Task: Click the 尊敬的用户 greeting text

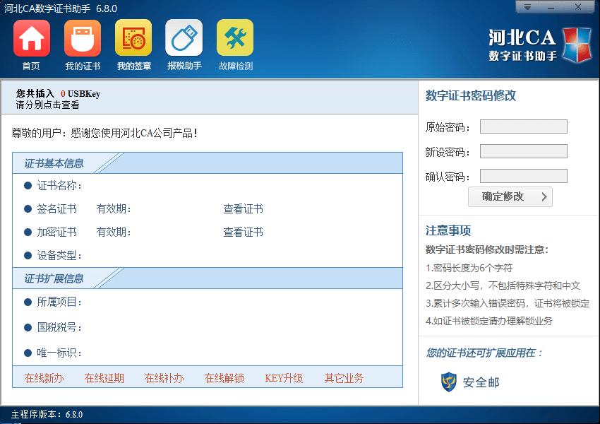Action: (104, 134)
